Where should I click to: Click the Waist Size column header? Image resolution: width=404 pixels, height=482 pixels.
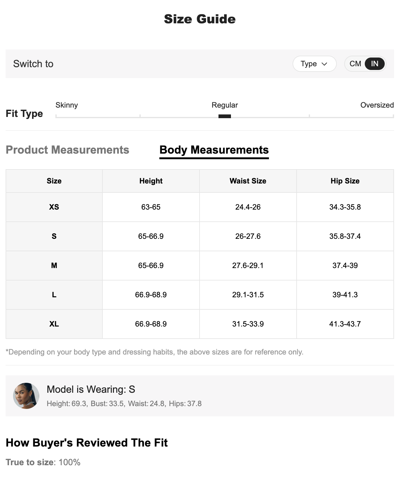tap(248, 181)
